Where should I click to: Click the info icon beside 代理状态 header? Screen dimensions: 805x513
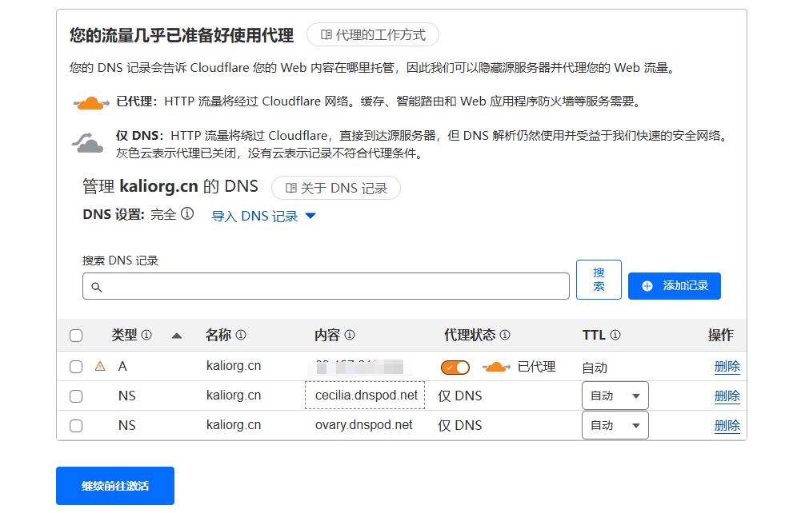pyautogui.click(x=505, y=335)
